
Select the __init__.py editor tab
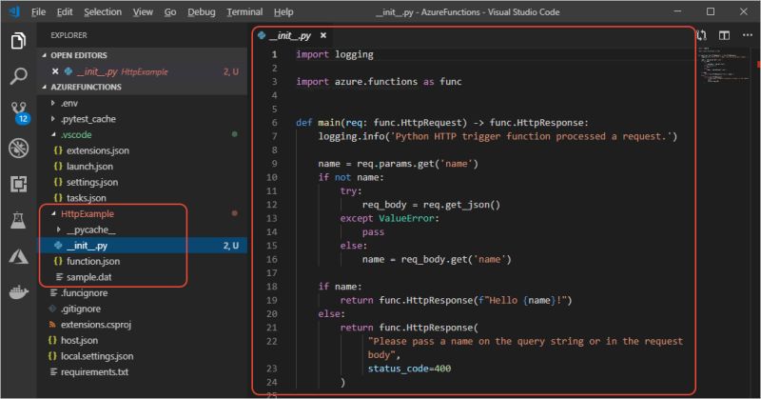292,35
